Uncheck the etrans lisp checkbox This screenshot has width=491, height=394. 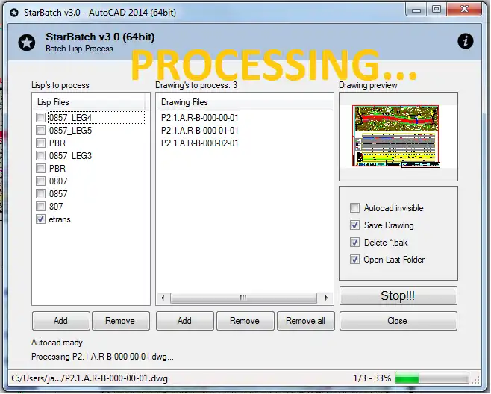coord(40,219)
